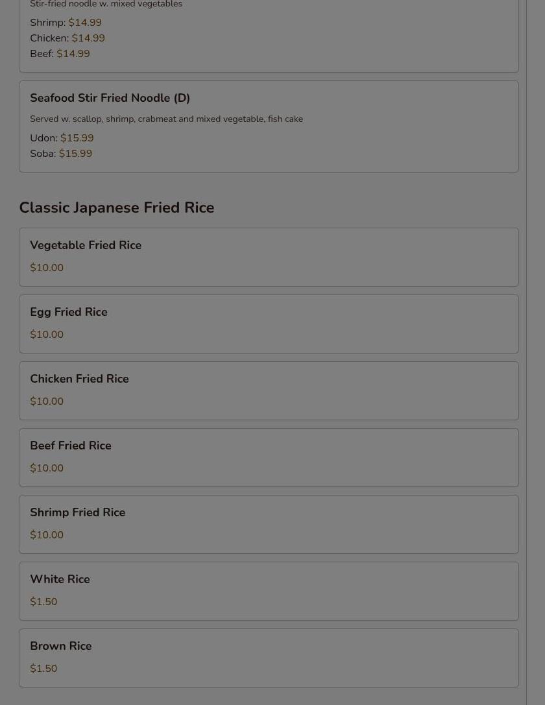This screenshot has height=705, width=545.
Task: Open the Seafood Stir Fried Noodle (D) item
Action: pyautogui.click(x=110, y=98)
